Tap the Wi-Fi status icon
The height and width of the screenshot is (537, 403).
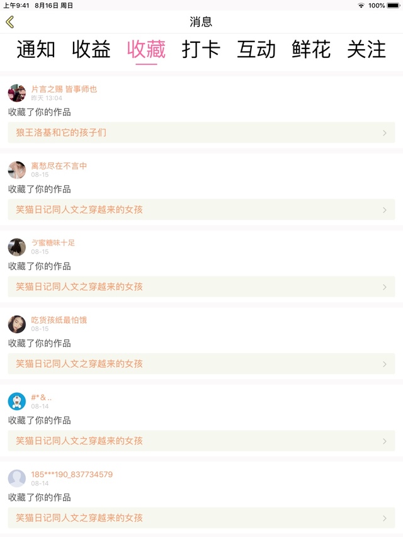(x=361, y=6)
